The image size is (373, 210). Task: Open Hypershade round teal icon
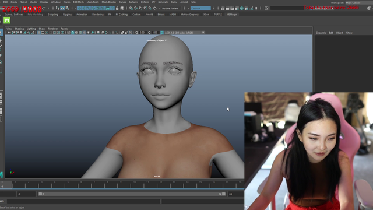242,8
